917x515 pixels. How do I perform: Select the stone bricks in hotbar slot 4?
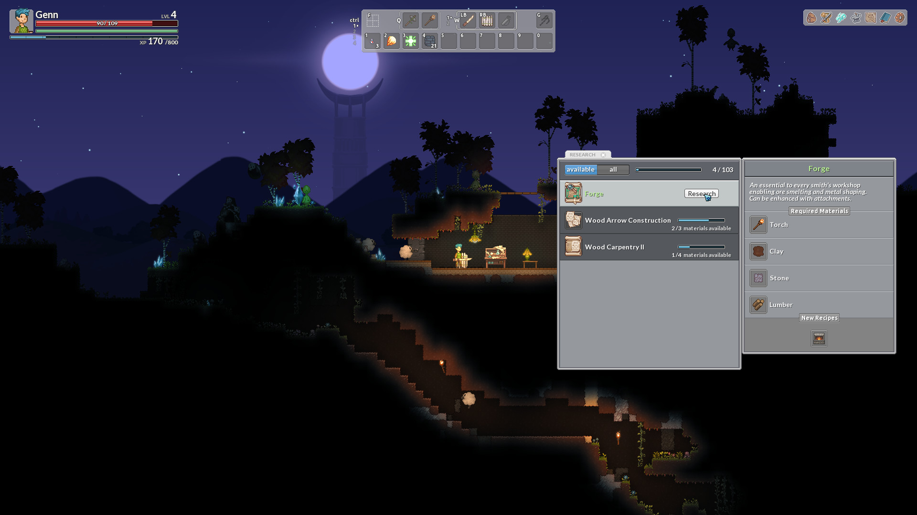click(x=429, y=41)
